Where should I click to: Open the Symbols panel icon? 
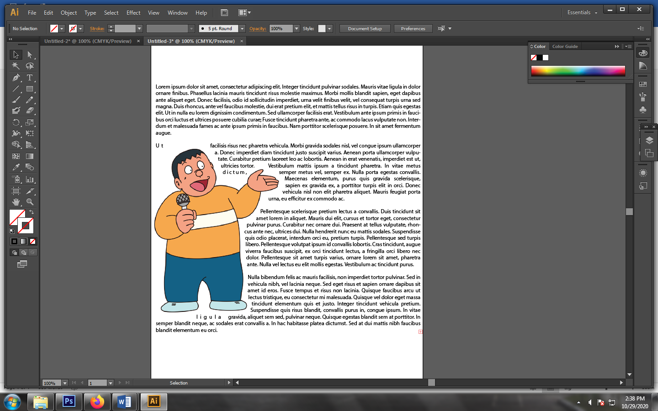click(643, 110)
